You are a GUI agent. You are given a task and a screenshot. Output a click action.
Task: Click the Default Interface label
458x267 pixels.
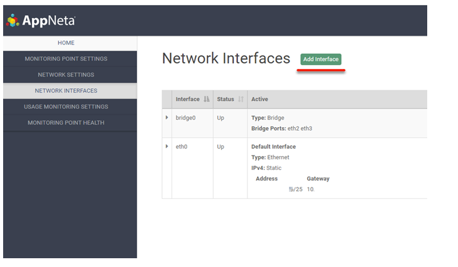273,147
